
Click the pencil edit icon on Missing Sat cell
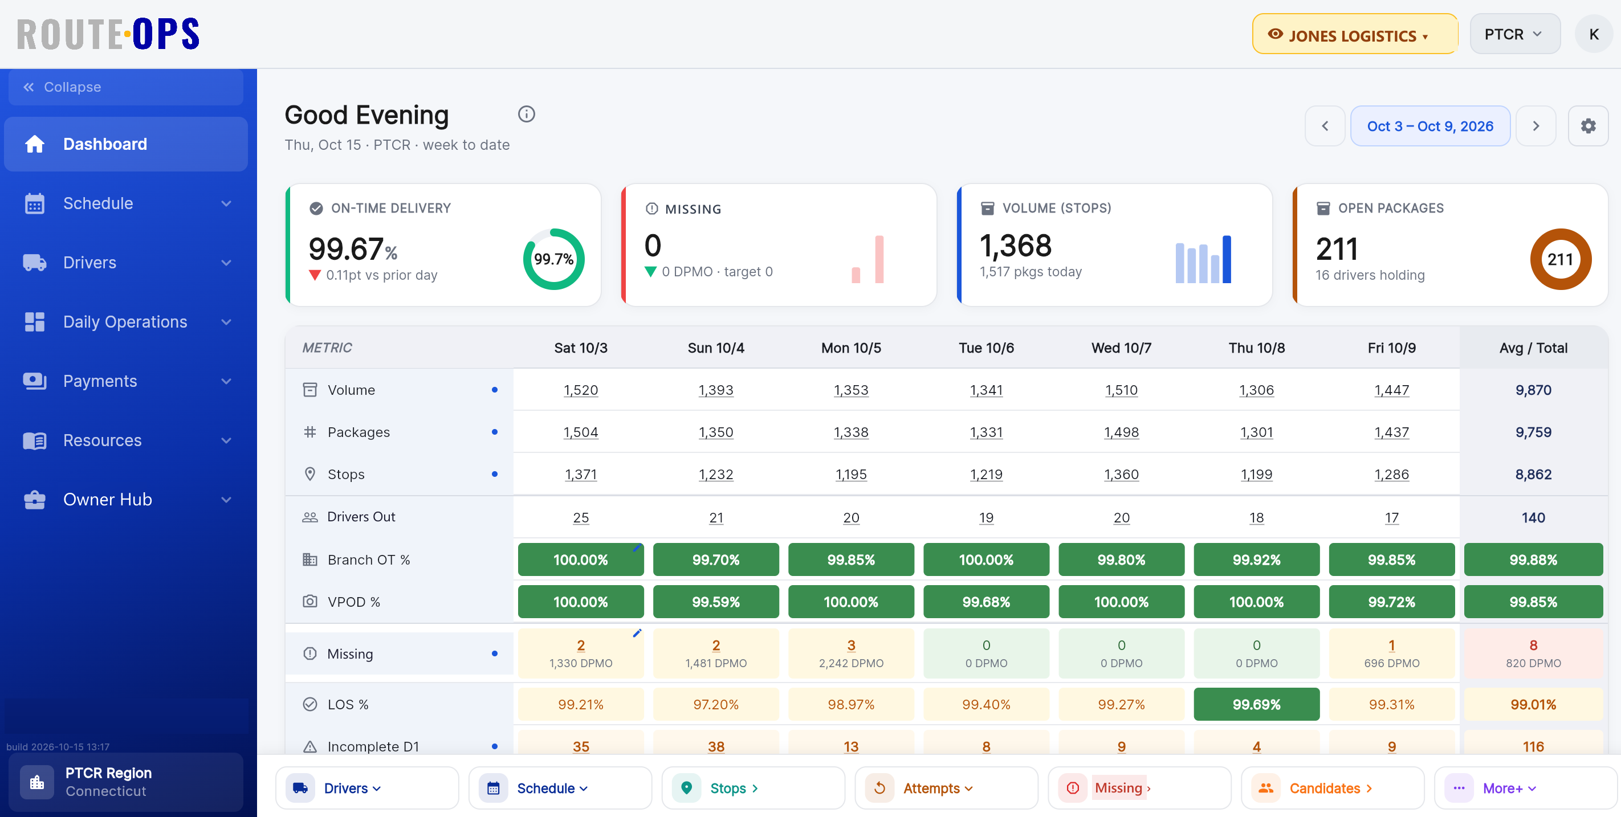coord(637,634)
